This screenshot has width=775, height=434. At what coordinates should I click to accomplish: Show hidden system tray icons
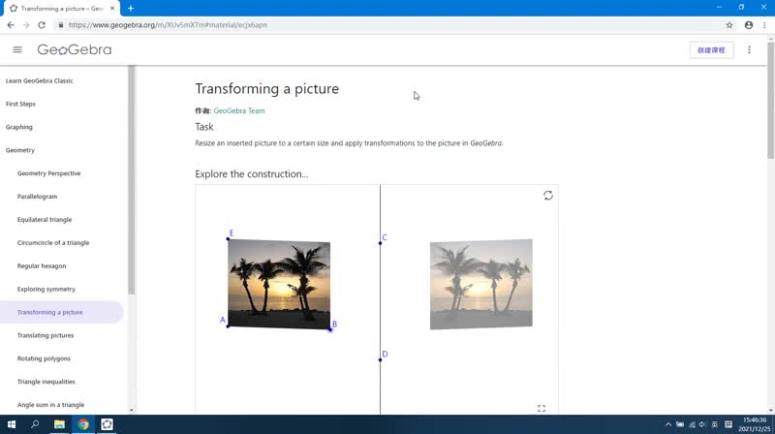(668, 424)
